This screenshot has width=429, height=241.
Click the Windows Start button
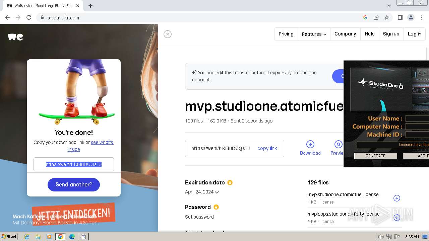[x=9, y=236]
